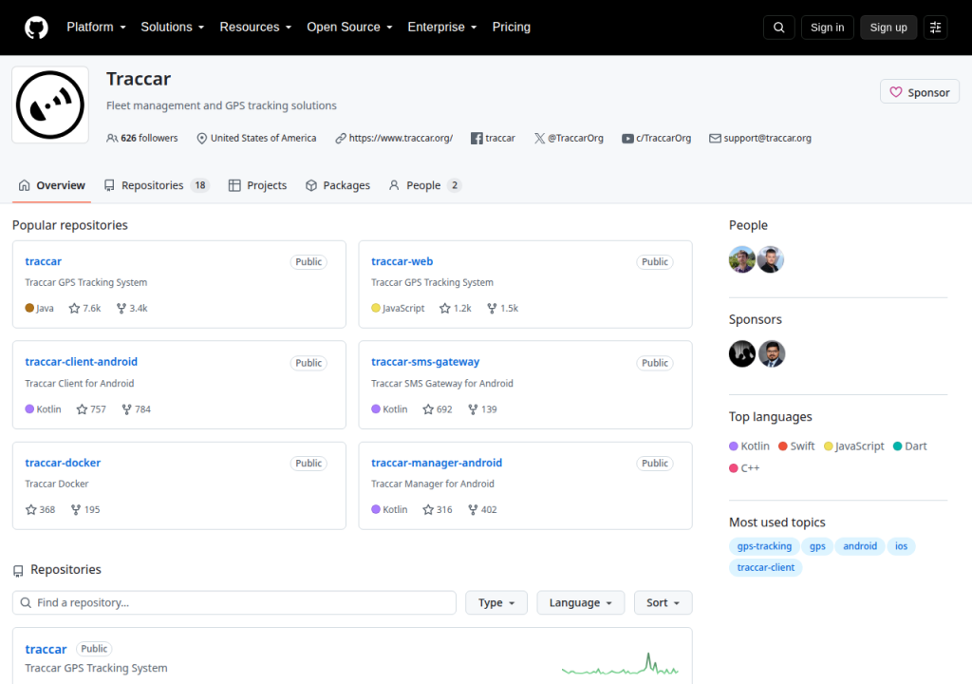Expand the Open Source menu

coord(349,28)
